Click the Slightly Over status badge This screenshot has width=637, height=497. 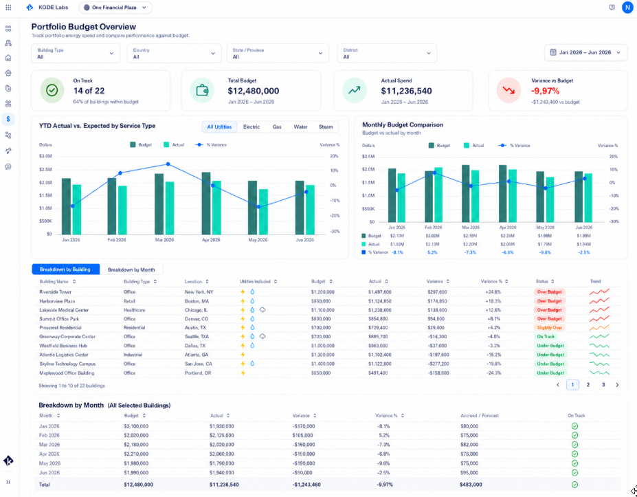coord(549,327)
